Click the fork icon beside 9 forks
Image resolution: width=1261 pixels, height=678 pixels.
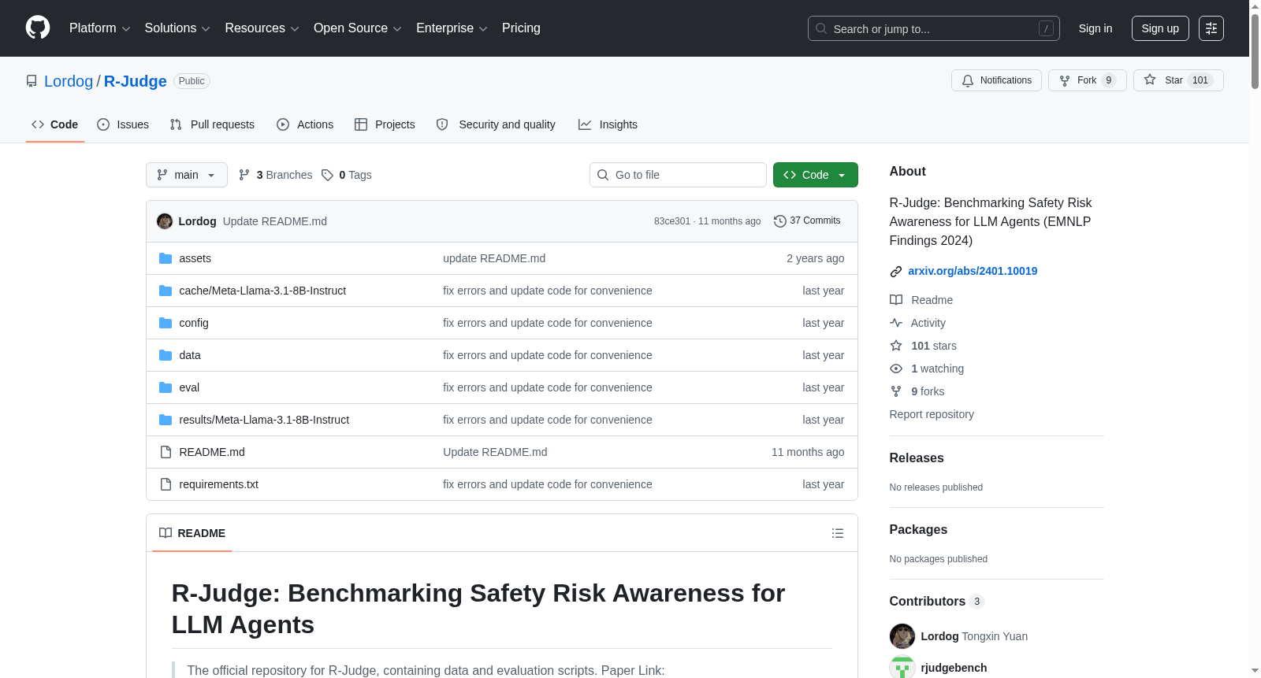896,391
